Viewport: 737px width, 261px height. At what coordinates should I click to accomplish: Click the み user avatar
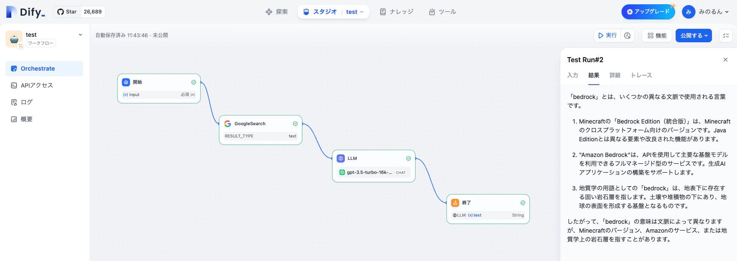point(689,12)
